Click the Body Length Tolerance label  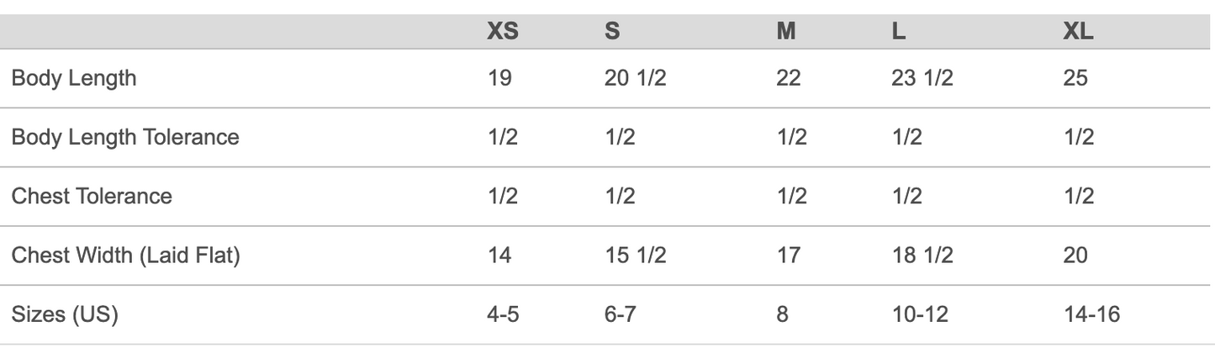coord(125,137)
